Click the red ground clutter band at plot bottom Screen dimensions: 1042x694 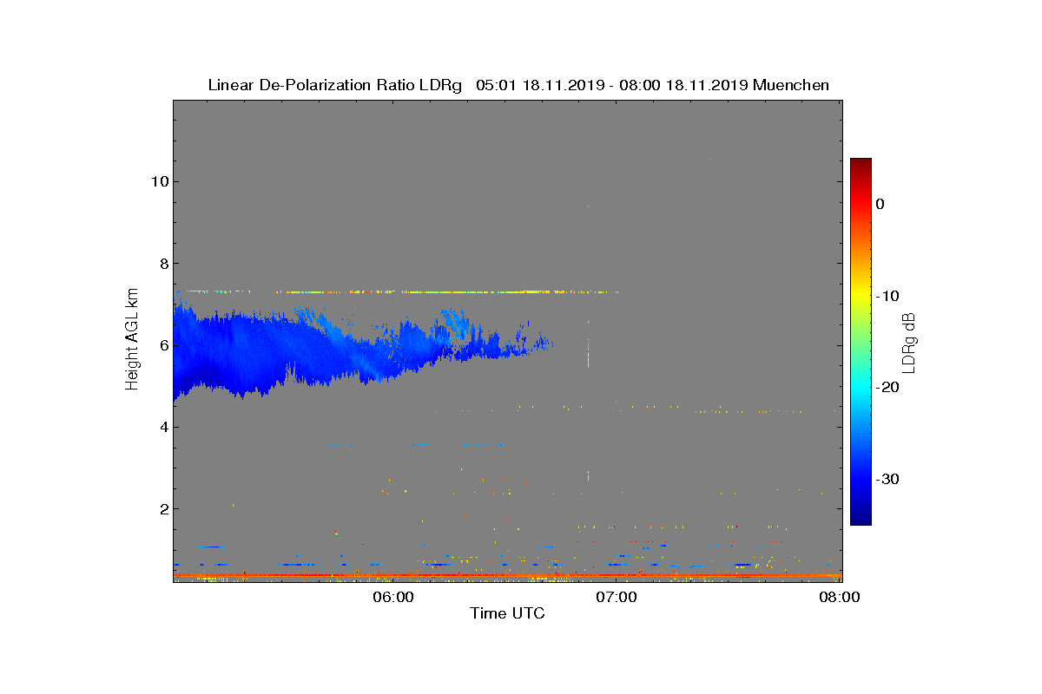tap(507, 575)
